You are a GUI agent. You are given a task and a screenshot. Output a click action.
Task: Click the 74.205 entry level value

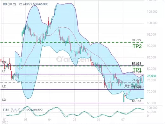[136, 80]
